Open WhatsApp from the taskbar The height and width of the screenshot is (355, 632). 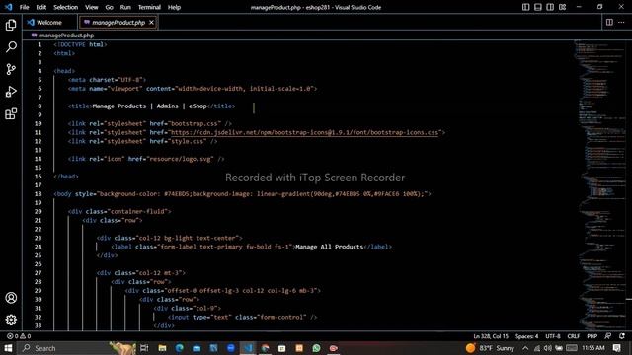point(316,348)
